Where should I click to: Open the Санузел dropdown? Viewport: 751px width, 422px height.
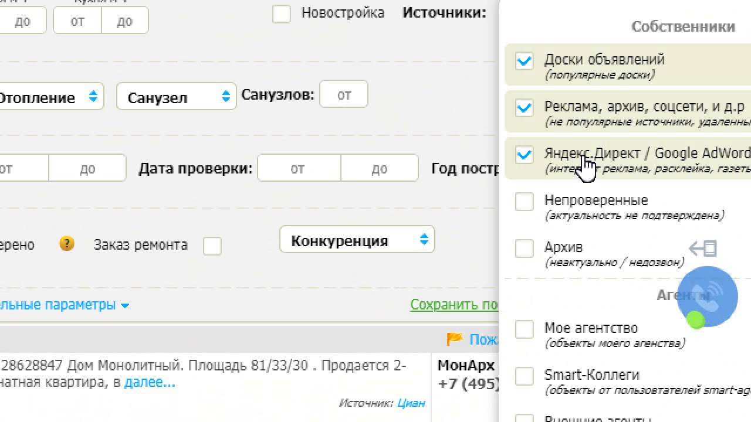(x=176, y=97)
